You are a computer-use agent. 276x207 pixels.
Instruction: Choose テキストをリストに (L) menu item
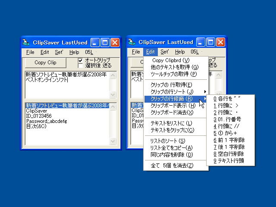(176, 123)
